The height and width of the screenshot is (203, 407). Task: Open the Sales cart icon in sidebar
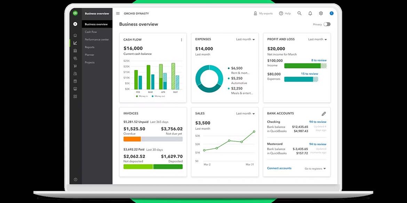point(75,66)
